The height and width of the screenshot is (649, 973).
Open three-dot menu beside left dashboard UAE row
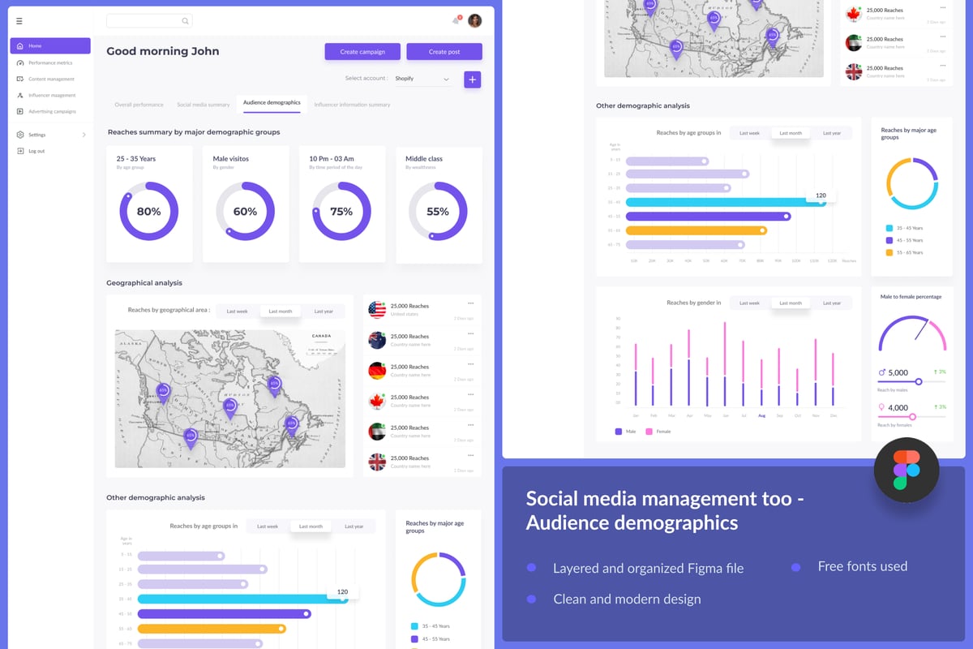[470, 424]
